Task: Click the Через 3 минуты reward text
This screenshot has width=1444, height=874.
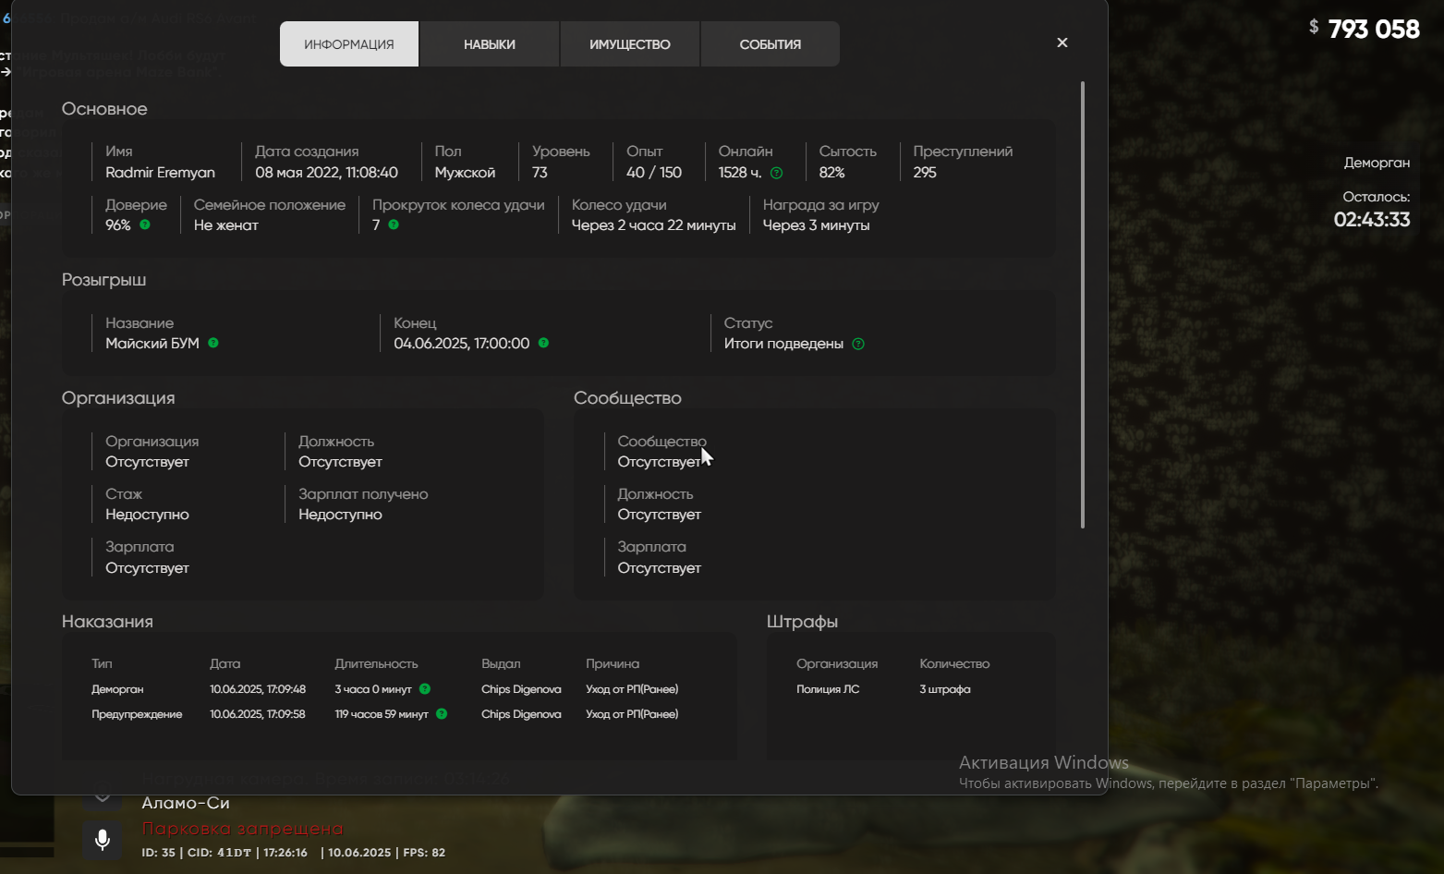Action: (816, 225)
